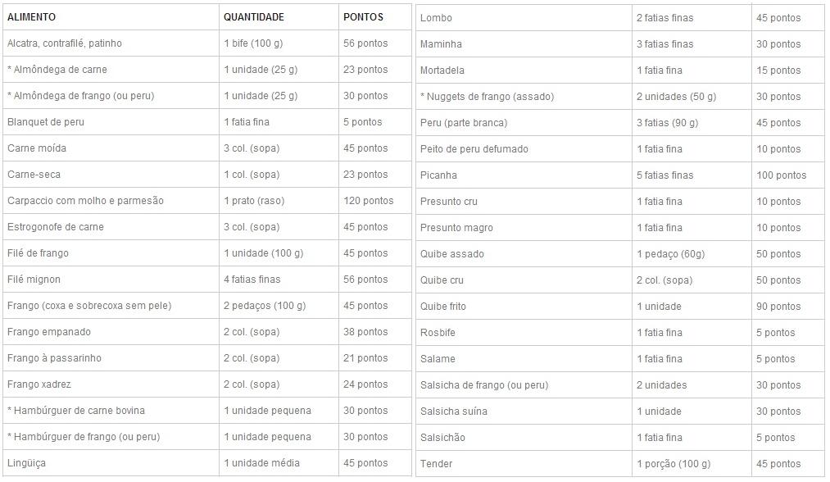Click the PONTOS column header
Viewport: 830px width, 482px height.
coord(363,17)
